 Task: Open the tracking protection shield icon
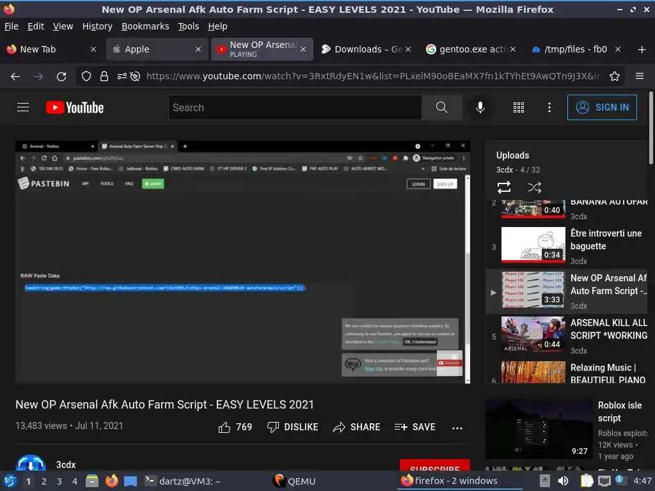click(86, 77)
